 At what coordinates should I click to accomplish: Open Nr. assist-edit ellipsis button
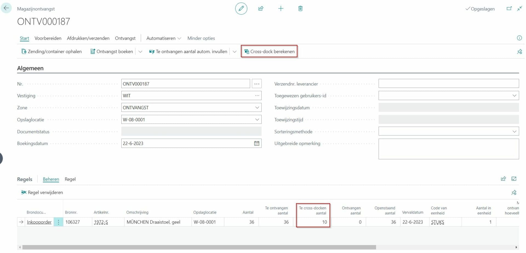257,84
